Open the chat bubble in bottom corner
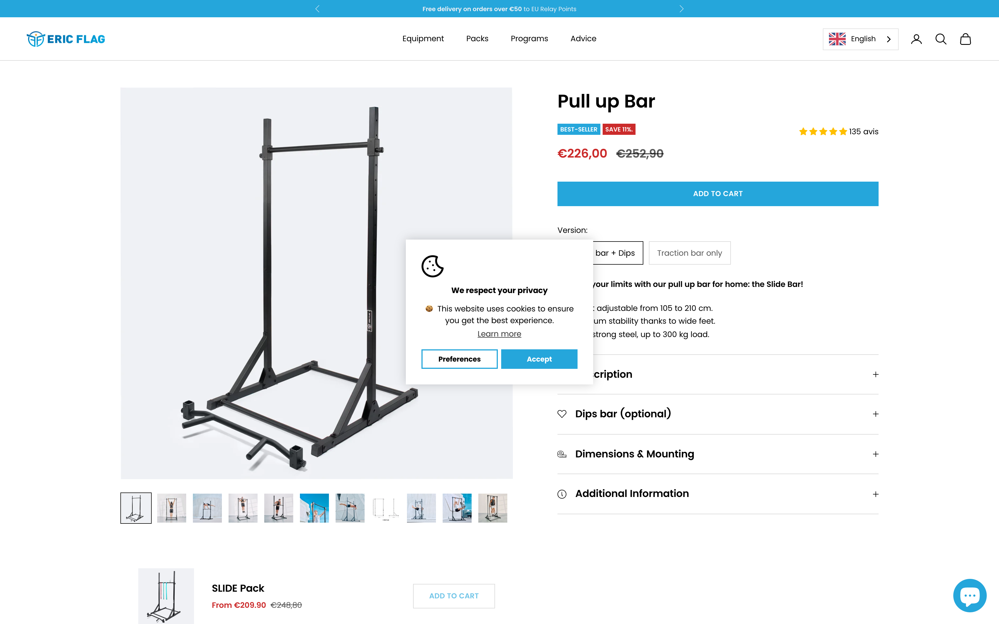The width and height of the screenshot is (999, 624). click(x=970, y=595)
